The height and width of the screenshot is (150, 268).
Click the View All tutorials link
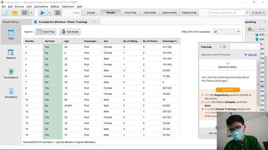252,55
